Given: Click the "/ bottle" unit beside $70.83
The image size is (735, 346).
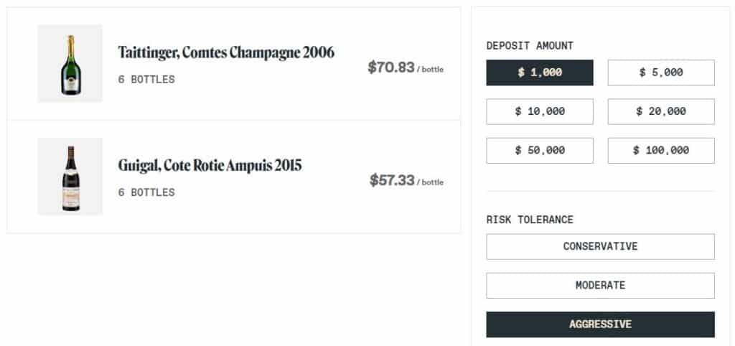Looking at the screenshot, I should [x=431, y=70].
